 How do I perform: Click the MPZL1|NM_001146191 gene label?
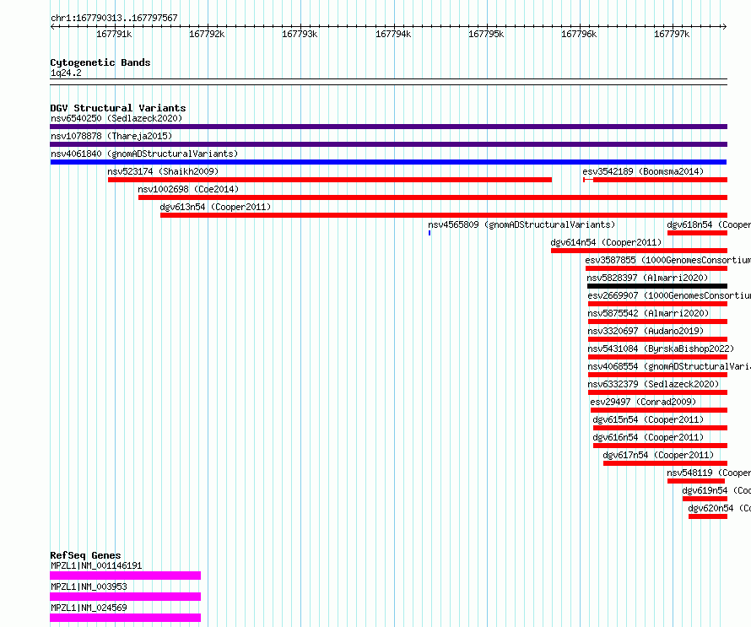(96, 565)
